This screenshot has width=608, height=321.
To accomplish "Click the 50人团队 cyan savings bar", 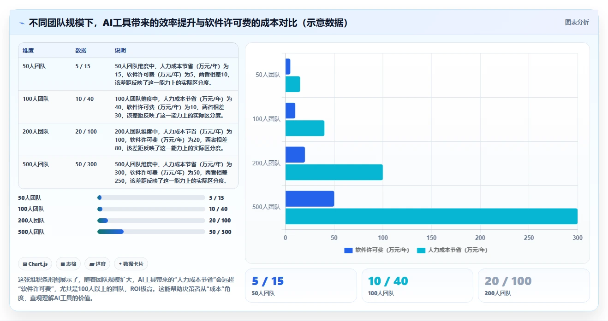I will pos(293,84).
